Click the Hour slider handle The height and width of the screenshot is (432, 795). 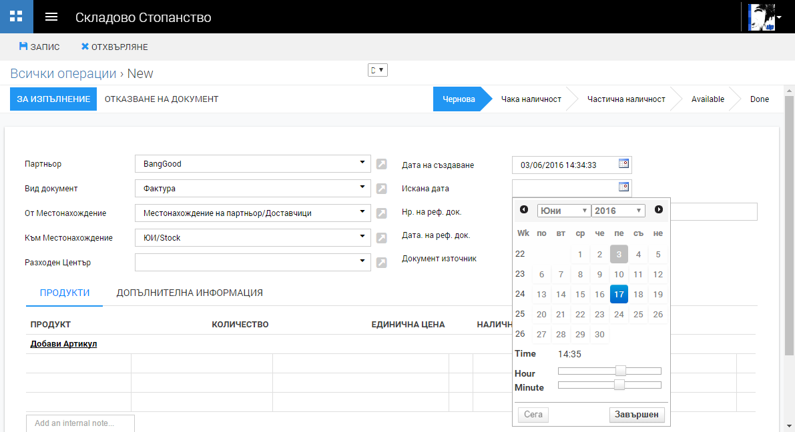(621, 371)
